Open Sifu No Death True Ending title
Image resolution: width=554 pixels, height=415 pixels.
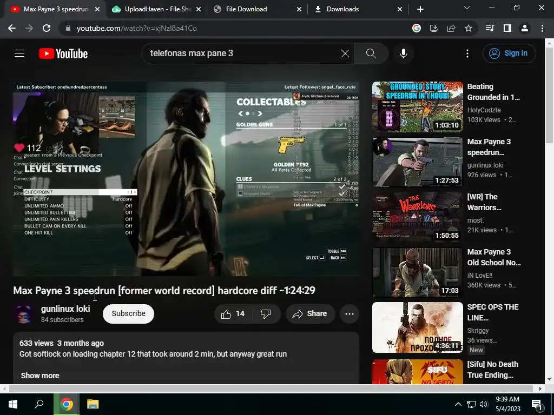pos(492,370)
